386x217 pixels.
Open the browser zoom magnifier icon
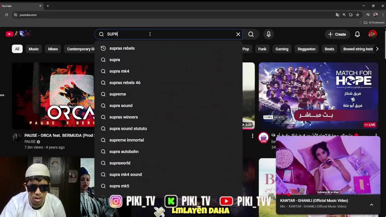[x=344, y=15]
